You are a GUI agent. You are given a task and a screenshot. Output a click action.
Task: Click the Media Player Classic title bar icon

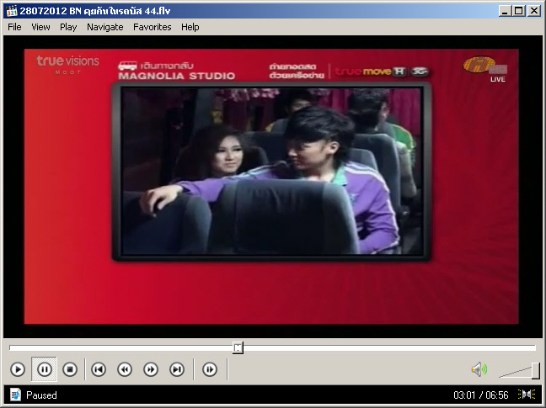coord(12,11)
